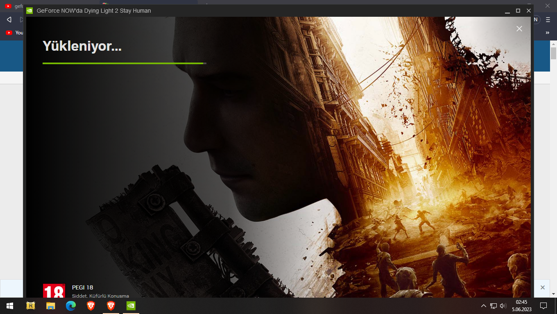Image resolution: width=557 pixels, height=314 pixels.
Task: Dismiss the loading screen with the overlay X
Action: [x=519, y=29]
